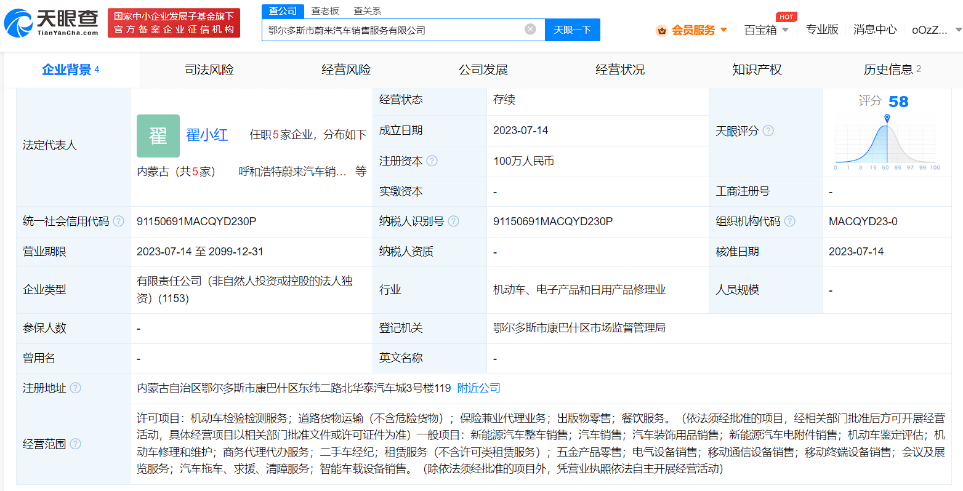
Task: Open 消息中心 from the top bar
Action: pos(875,29)
